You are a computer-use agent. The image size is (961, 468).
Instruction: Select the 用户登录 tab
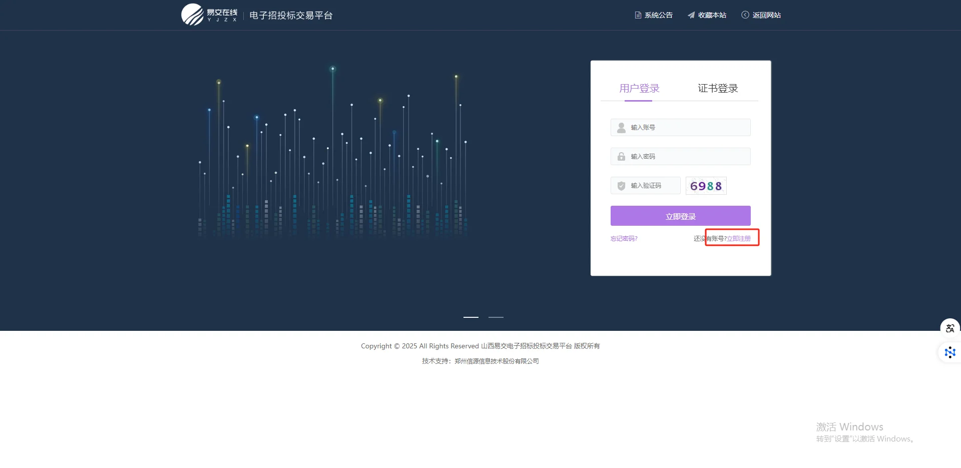(x=639, y=88)
